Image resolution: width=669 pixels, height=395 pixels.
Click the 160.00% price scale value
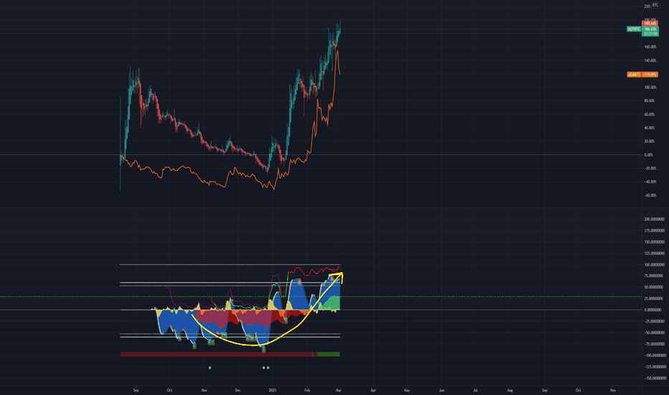[650, 47]
